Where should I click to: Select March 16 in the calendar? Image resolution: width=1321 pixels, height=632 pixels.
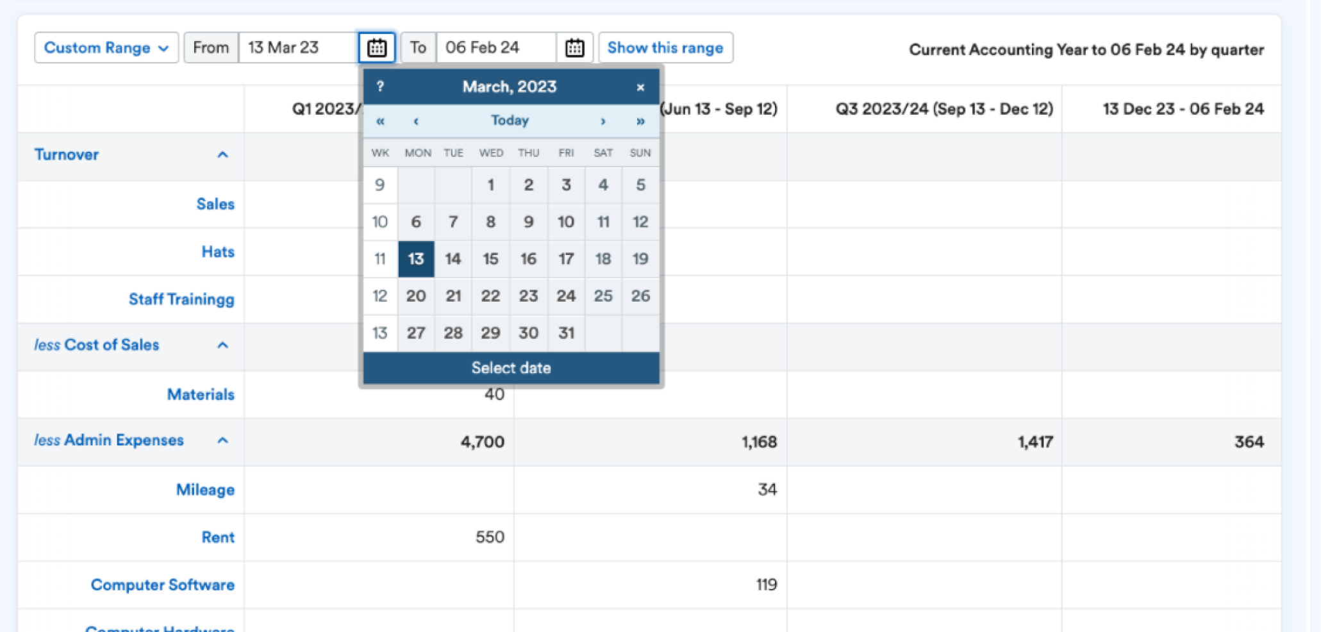point(529,260)
